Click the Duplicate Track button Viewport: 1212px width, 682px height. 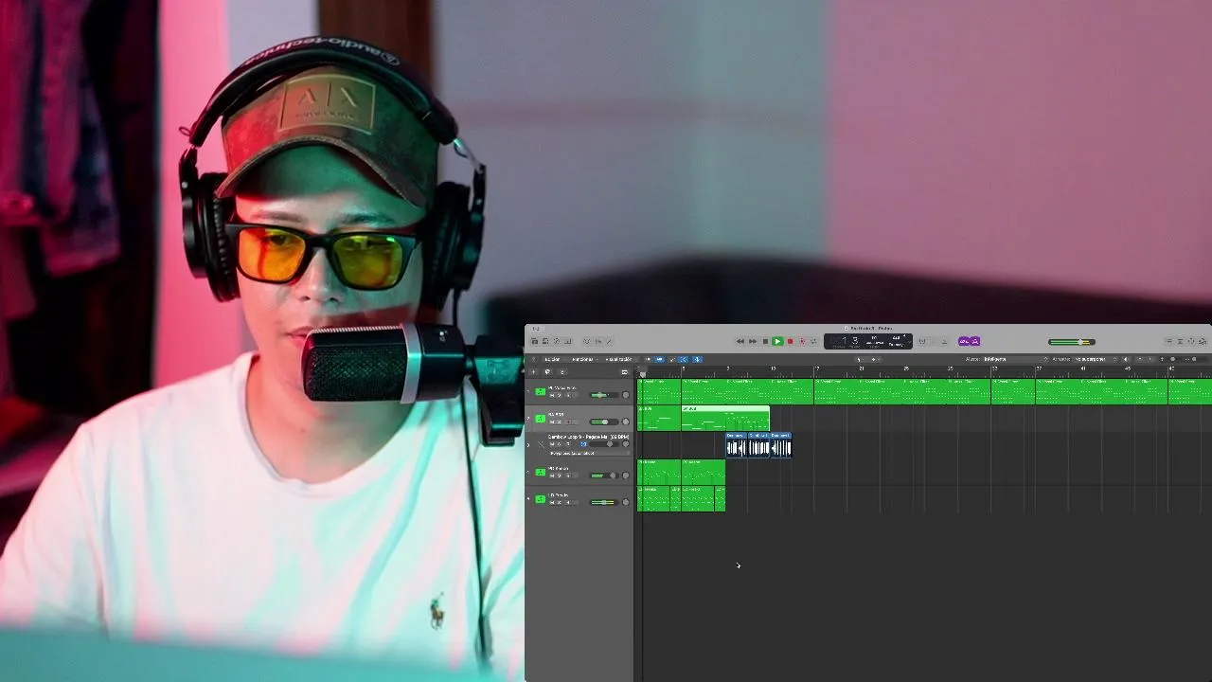tap(547, 371)
